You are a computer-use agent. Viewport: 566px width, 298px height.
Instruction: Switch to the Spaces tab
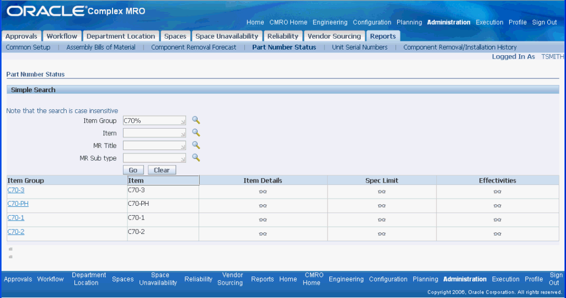coord(175,36)
